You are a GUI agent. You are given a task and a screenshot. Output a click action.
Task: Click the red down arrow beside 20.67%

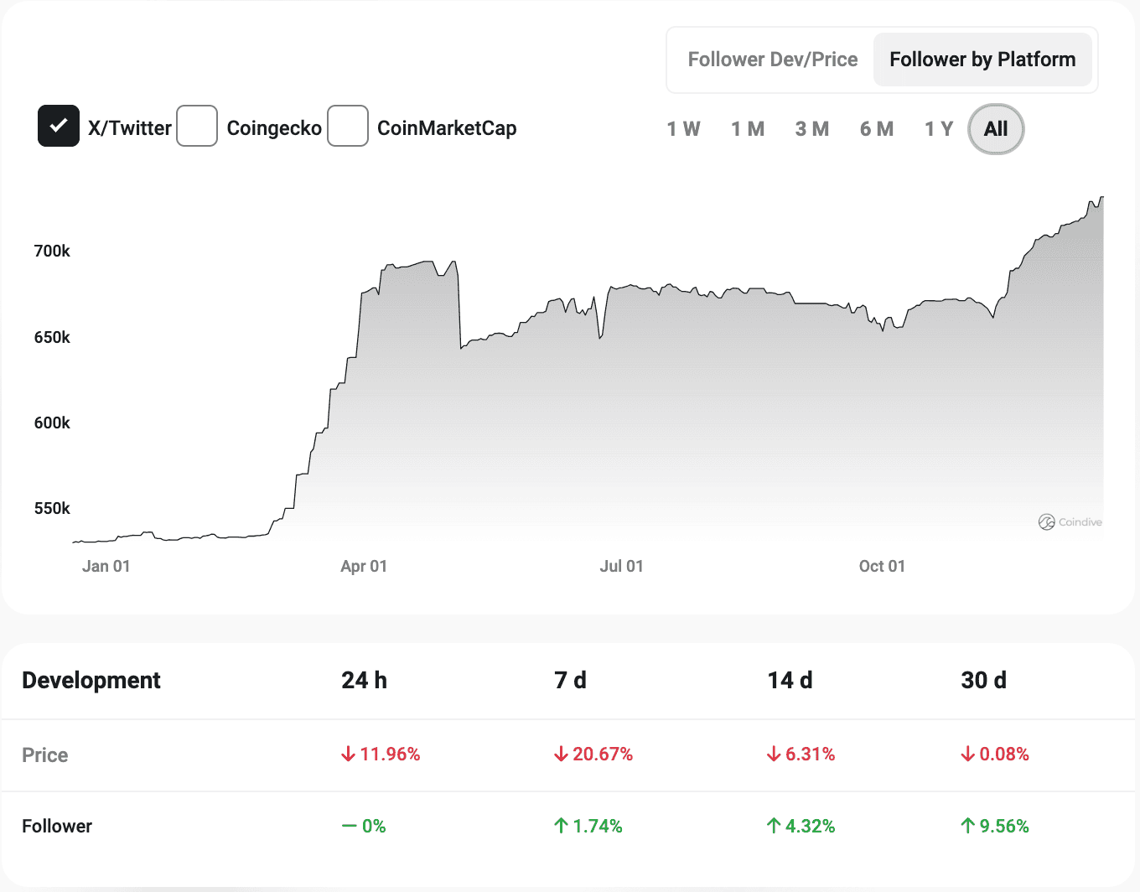pyautogui.click(x=560, y=754)
